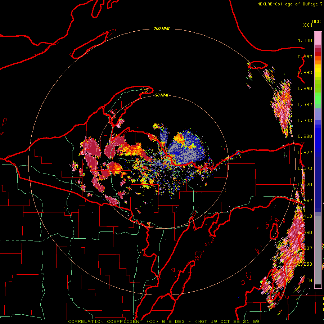Click the DCC label above color scale

(x=316, y=22)
